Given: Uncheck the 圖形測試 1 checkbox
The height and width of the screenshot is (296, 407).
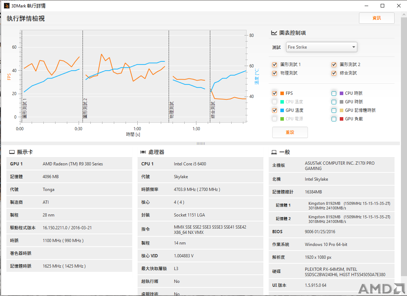Looking at the screenshot, I should pos(275,65).
